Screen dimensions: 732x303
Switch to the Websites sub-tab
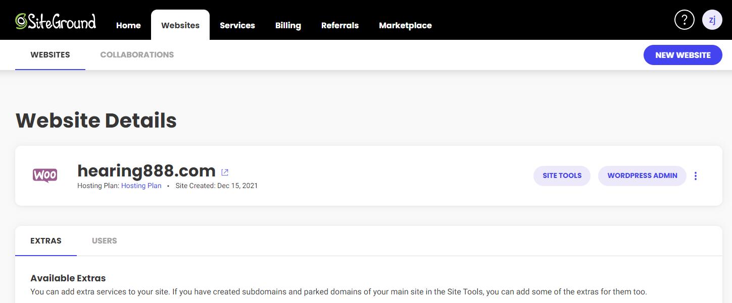[x=50, y=54]
